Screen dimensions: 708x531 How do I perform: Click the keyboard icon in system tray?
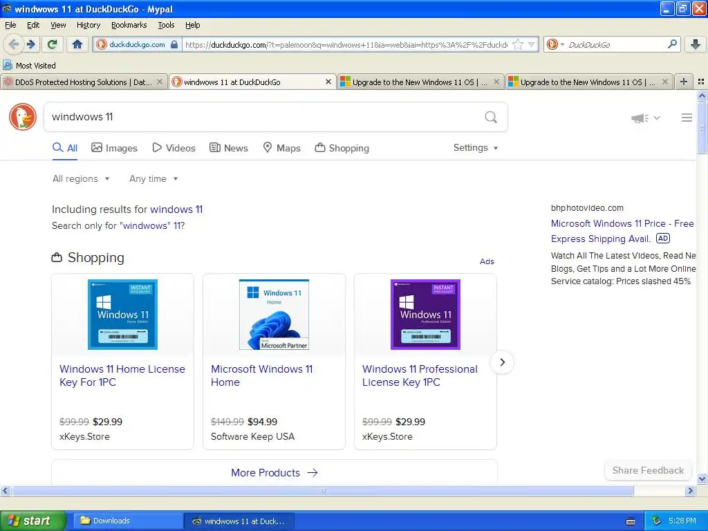coord(631,521)
